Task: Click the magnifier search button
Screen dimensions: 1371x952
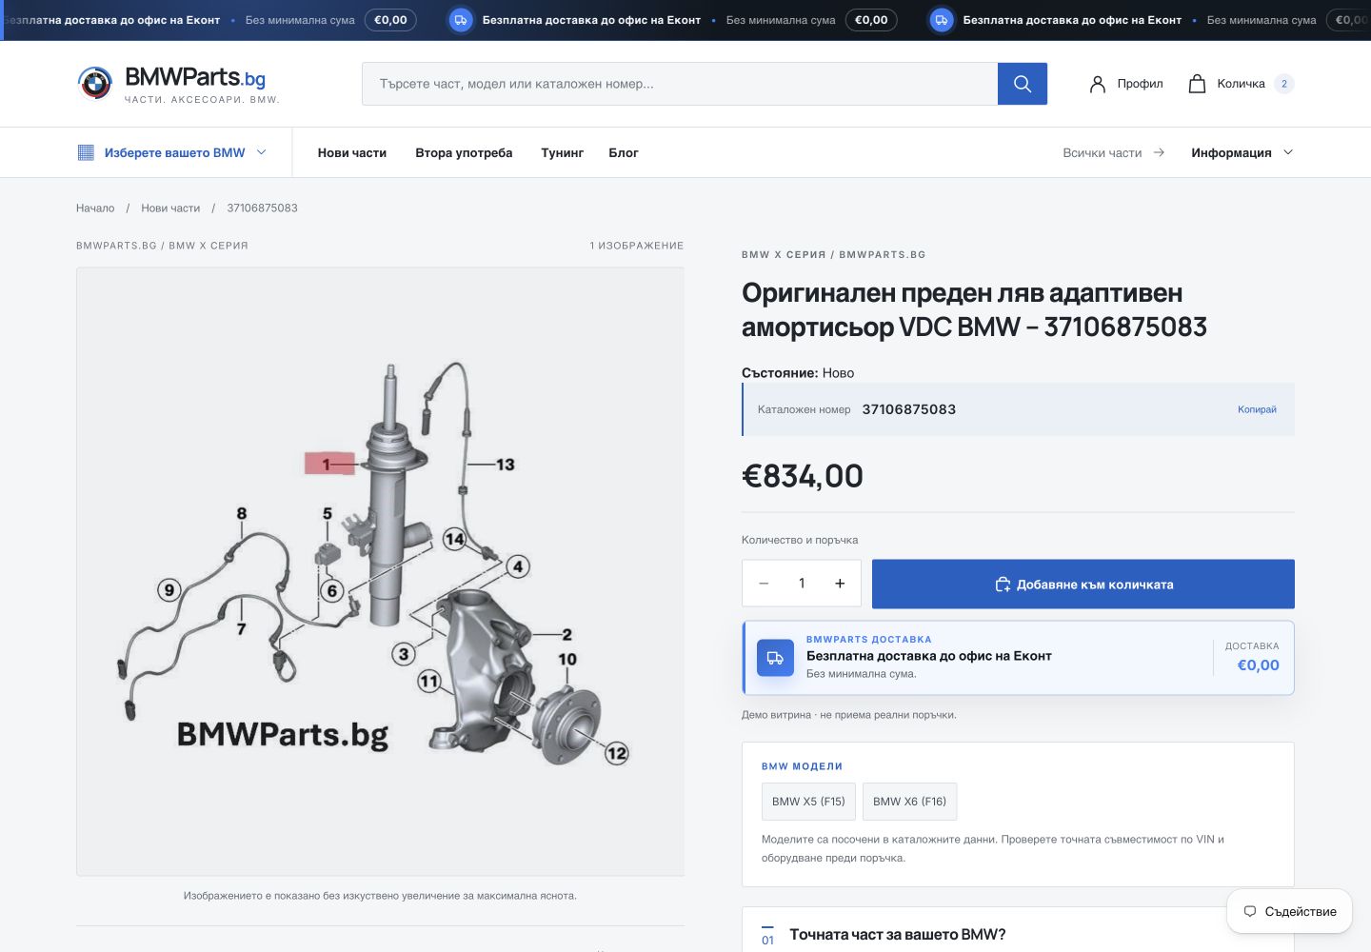Action: [x=1023, y=84]
